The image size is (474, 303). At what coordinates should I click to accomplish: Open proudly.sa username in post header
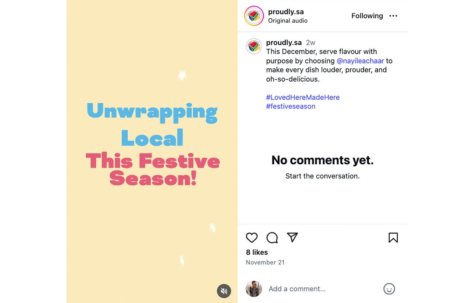[286, 12]
